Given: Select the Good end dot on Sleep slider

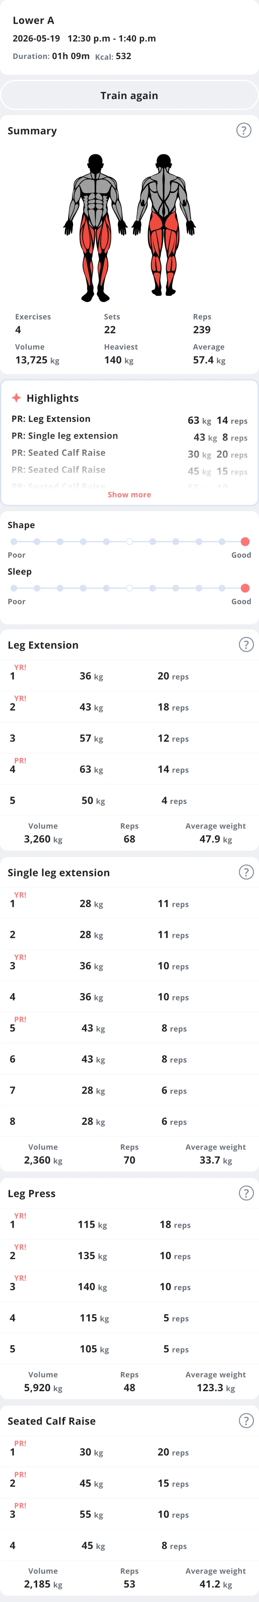Looking at the screenshot, I should pos(245,588).
